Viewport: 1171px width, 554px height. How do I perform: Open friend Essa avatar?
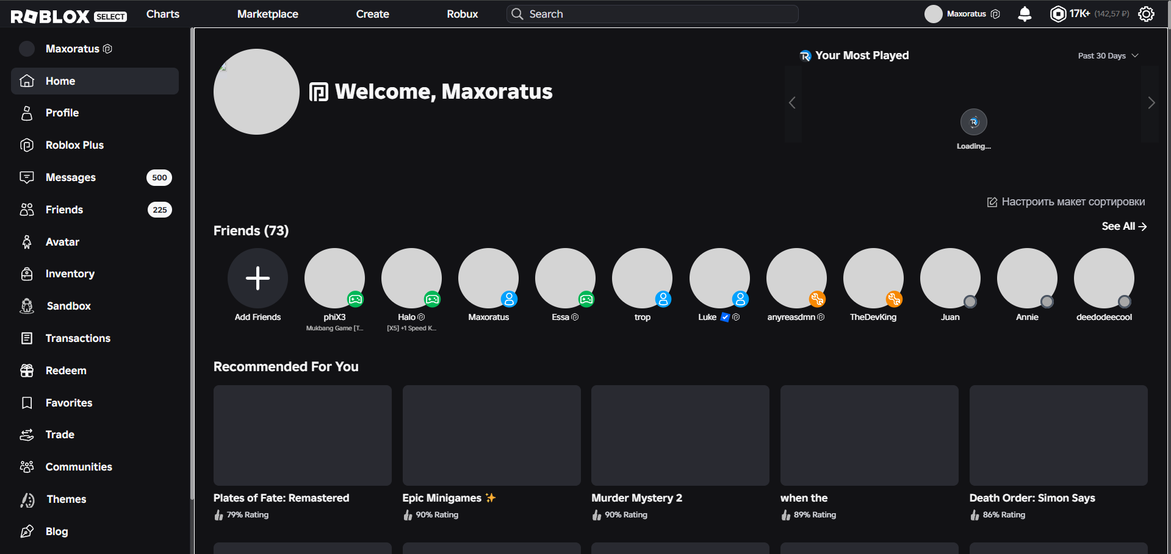point(565,278)
